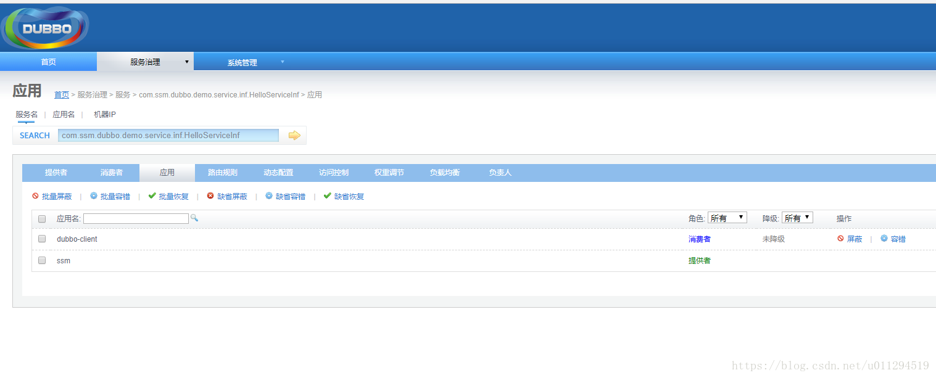The height and width of the screenshot is (378, 936).
Task: Tick the dubbo-client row checkbox
Action: click(42, 239)
